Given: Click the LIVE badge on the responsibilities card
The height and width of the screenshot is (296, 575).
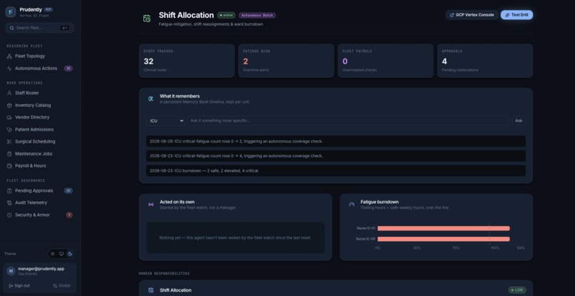Looking at the screenshot, I should click(x=517, y=290).
